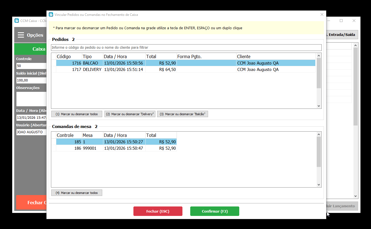
Task: Click the Forma Pgto. column header
Action: coord(206,56)
